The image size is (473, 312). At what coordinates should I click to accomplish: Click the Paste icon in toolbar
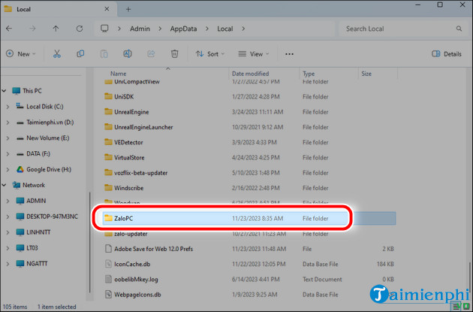coord(104,54)
